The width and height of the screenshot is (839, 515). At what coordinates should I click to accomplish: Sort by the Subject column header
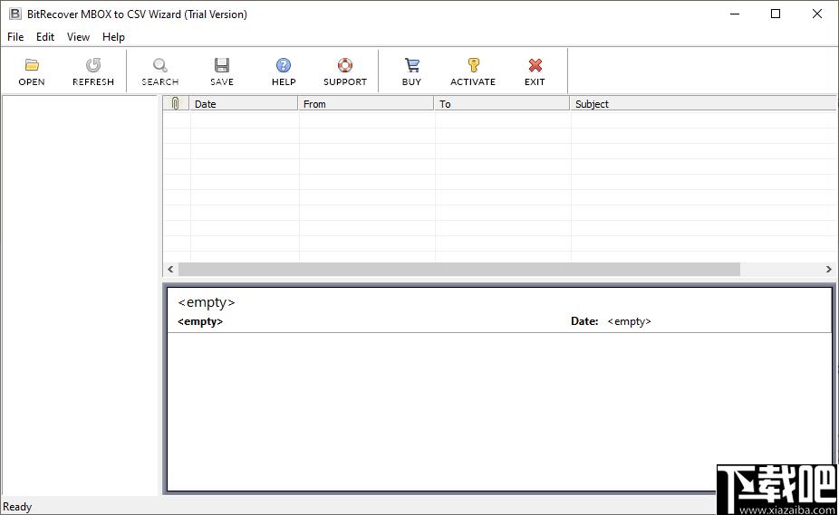point(703,103)
